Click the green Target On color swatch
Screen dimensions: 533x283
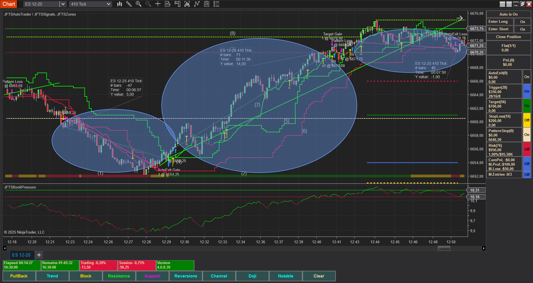tap(527, 106)
